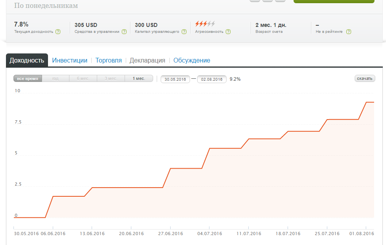This screenshot has height=245, width=386.
Task: Click the 30.05.2016 axis date label
Action: coord(26,234)
